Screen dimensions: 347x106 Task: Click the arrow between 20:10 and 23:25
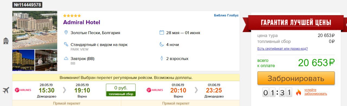tap(196, 90)
